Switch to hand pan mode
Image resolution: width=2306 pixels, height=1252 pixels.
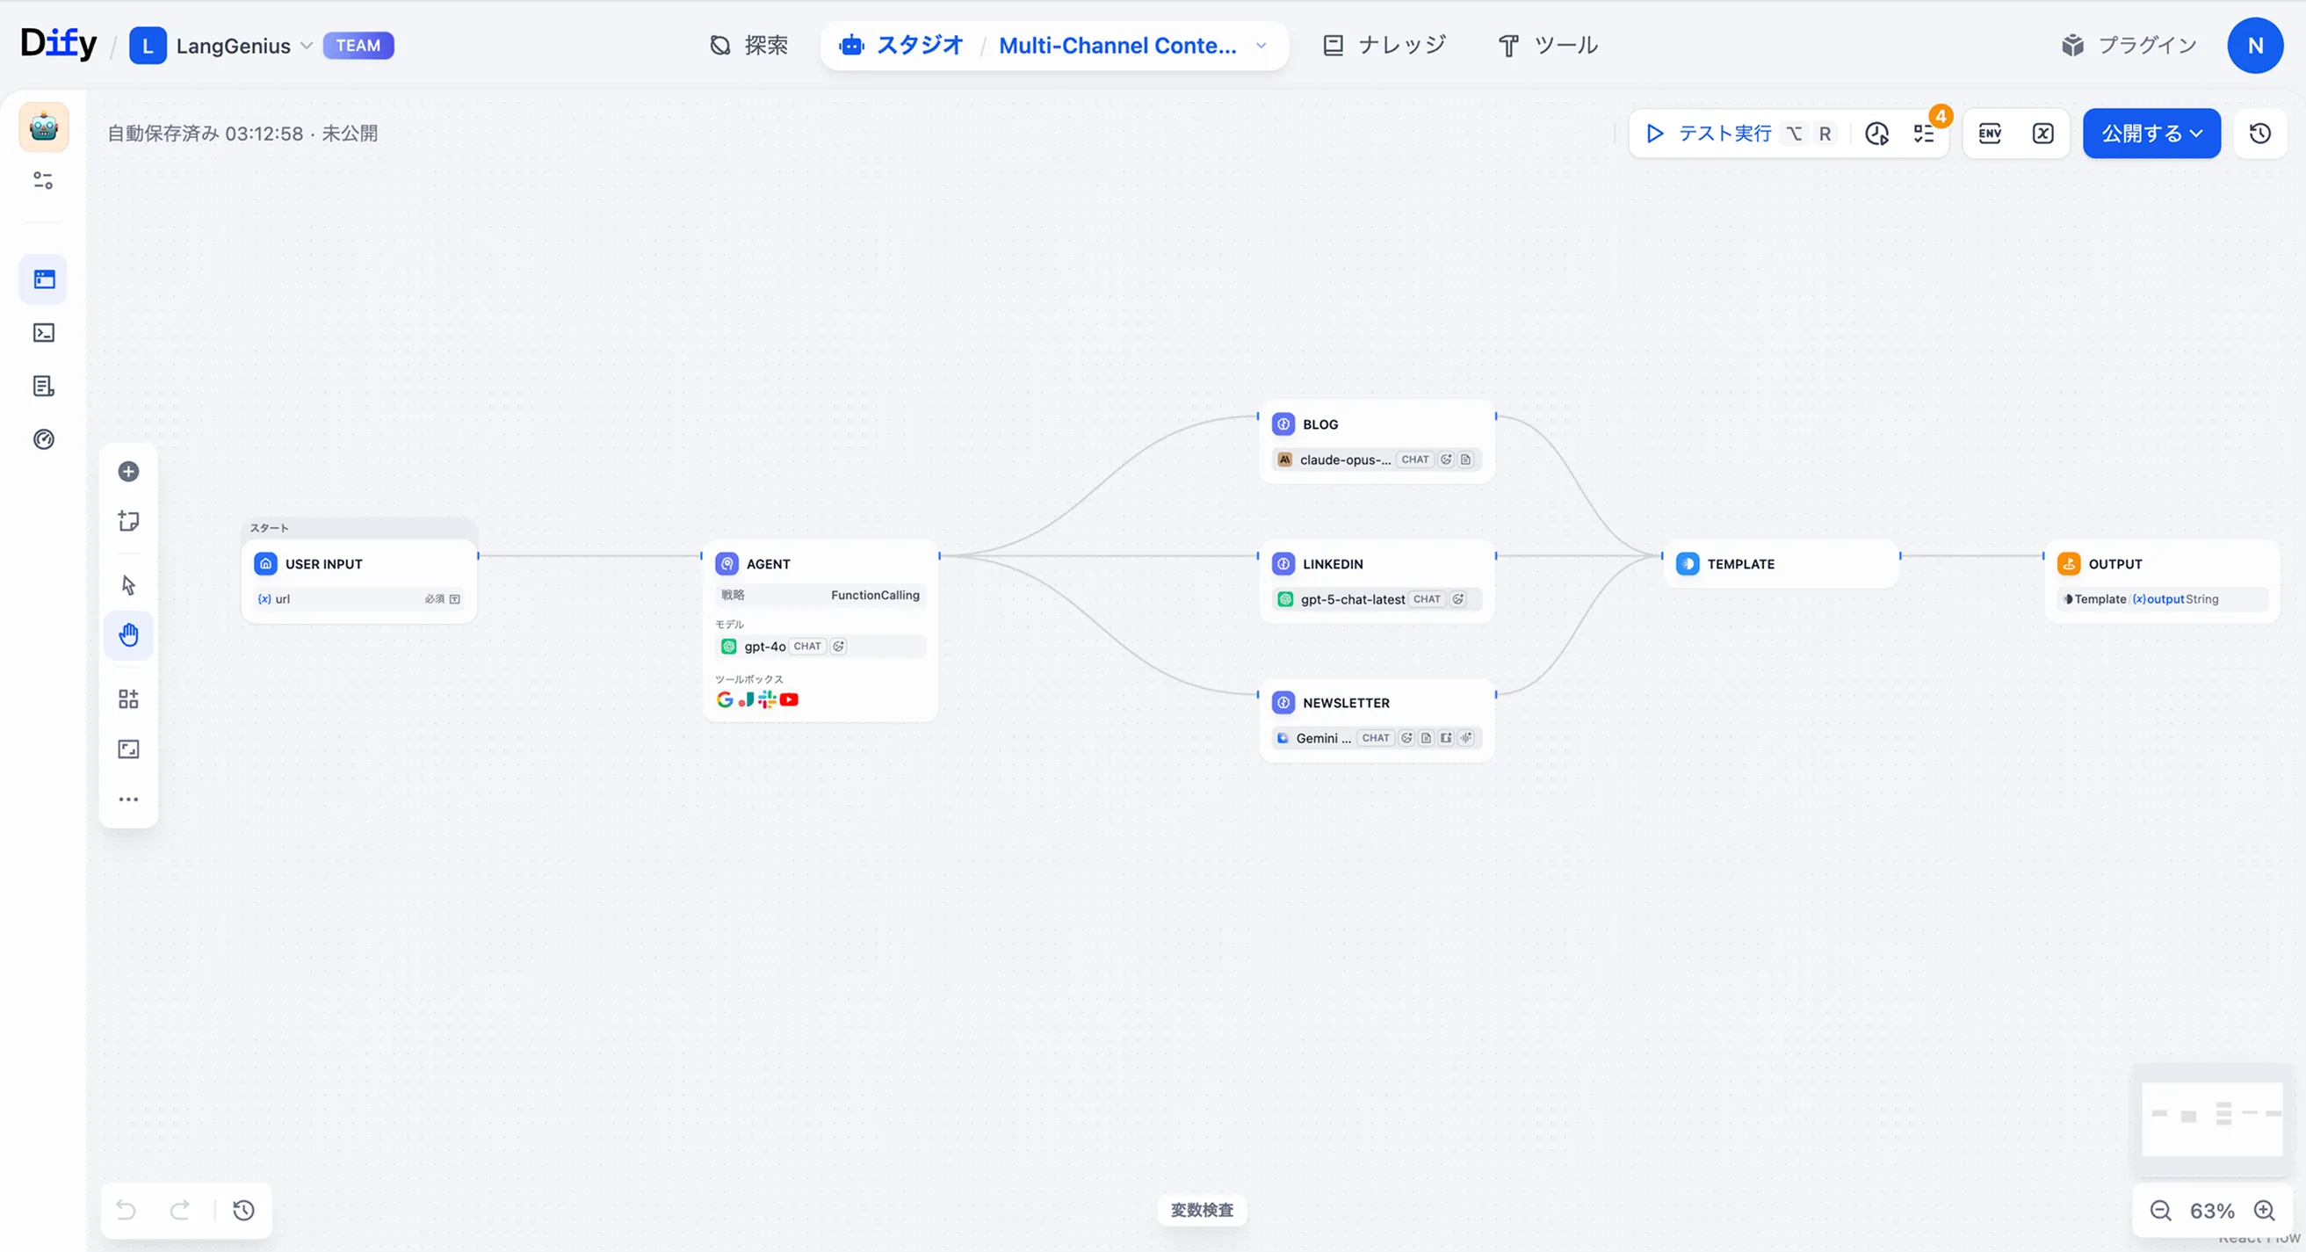[128, 636]
